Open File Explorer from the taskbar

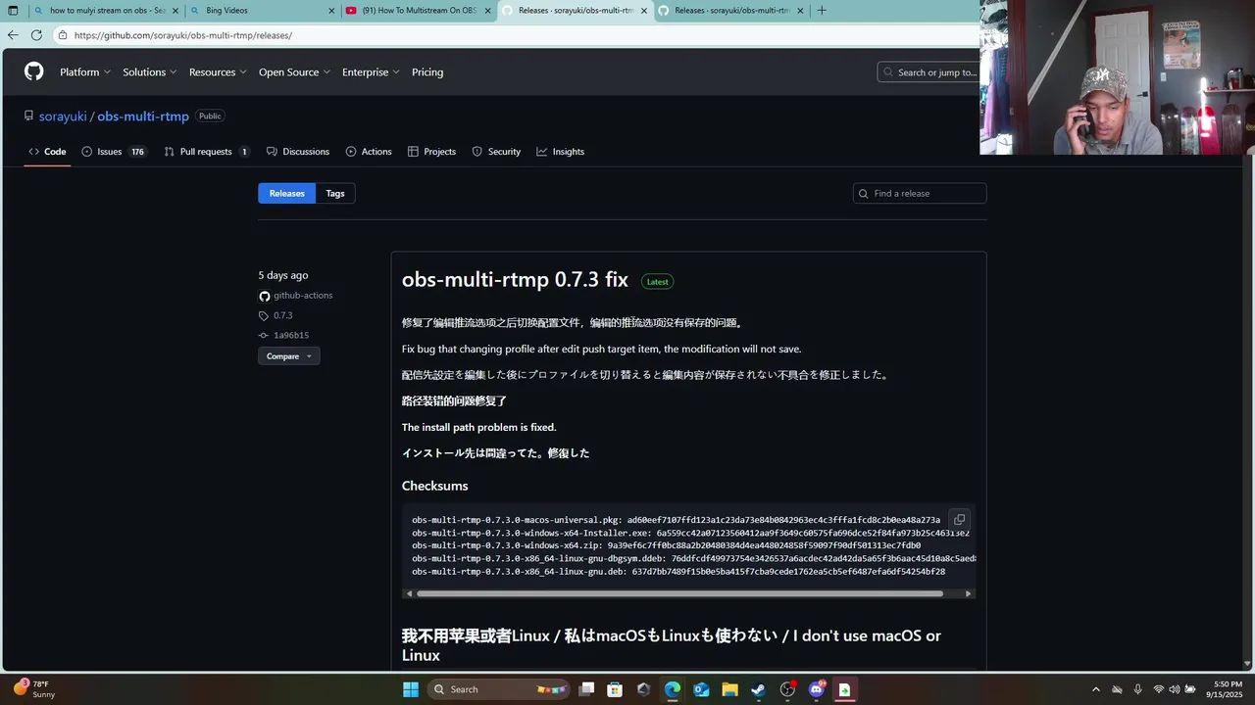click(730, 689)
